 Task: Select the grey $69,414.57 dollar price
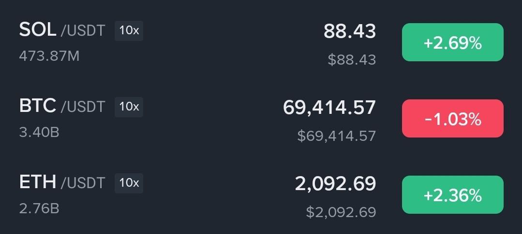(x=336, y=136)
